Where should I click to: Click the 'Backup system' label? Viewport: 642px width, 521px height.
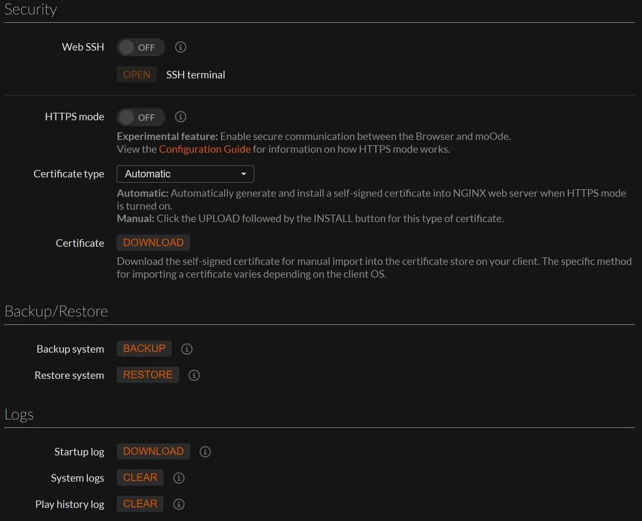pos(70,349)
